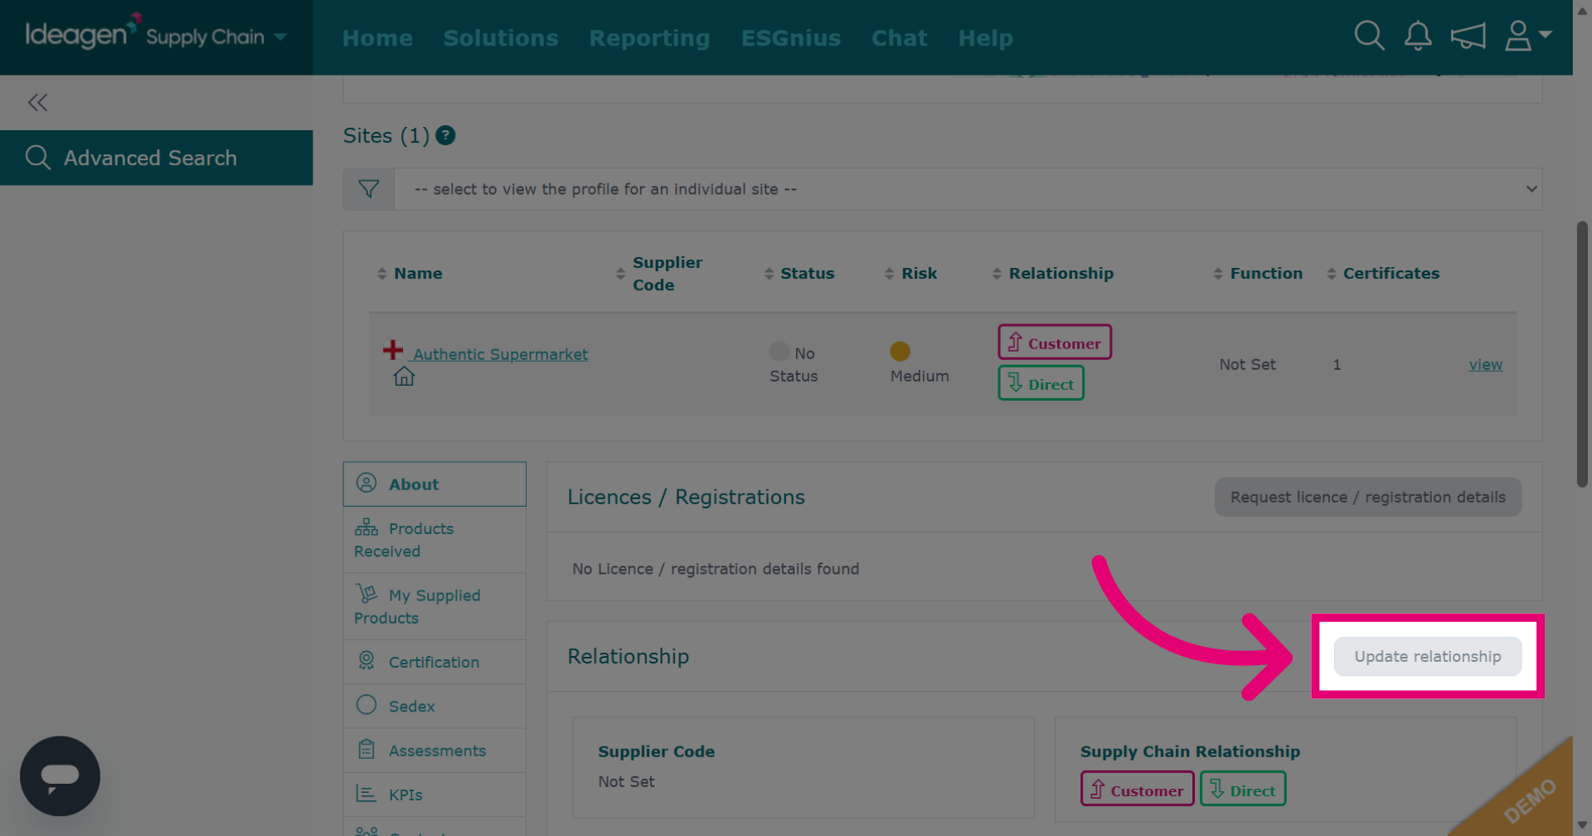1592x836 pixels.
Task: Click Request licence / registration details
Action: pyautogui.click(x=1368, y=497)
